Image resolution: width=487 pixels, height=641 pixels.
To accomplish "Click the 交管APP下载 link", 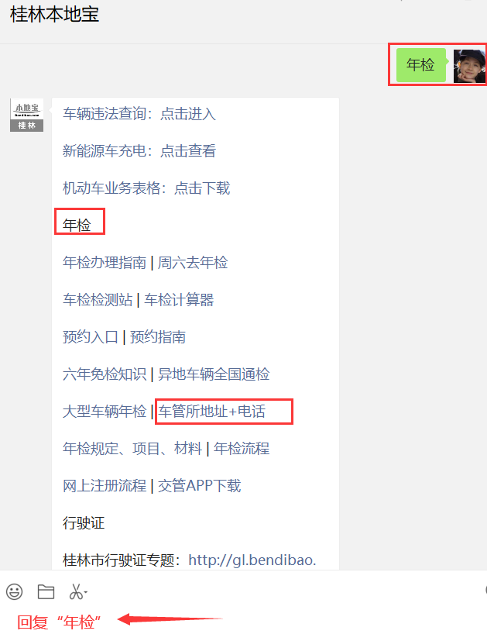I will (x=199, y=486).
